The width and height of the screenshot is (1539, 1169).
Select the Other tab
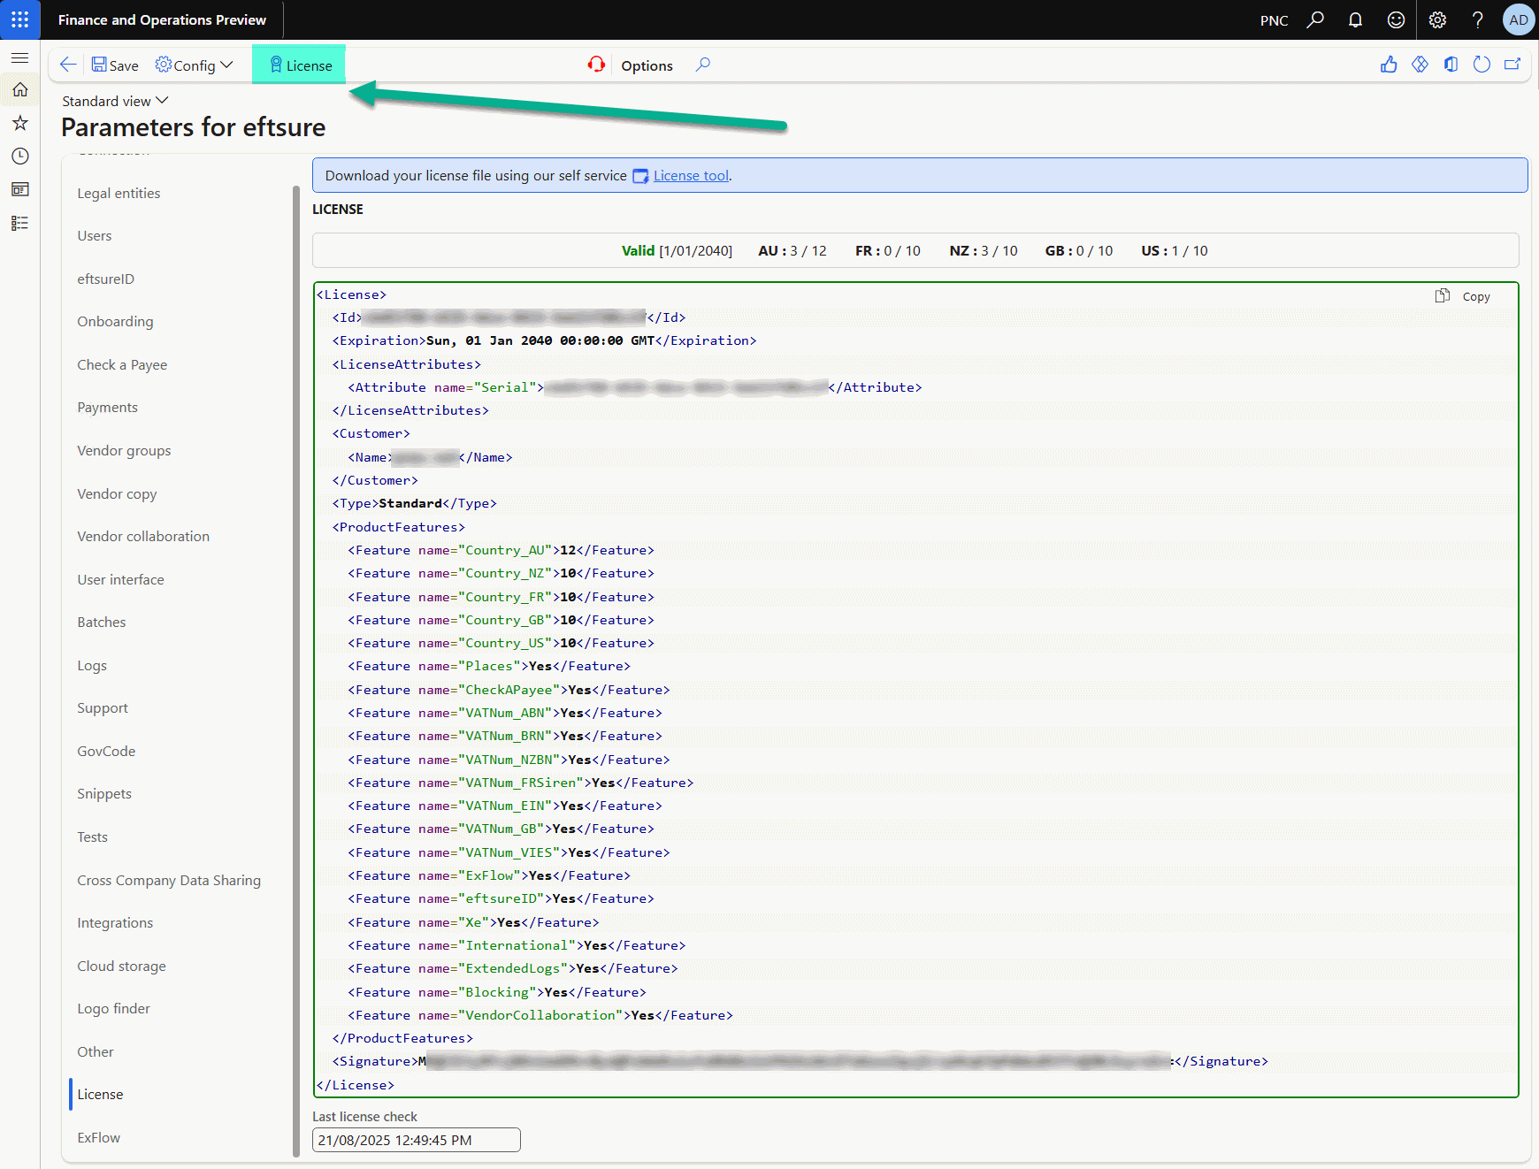96,1051
